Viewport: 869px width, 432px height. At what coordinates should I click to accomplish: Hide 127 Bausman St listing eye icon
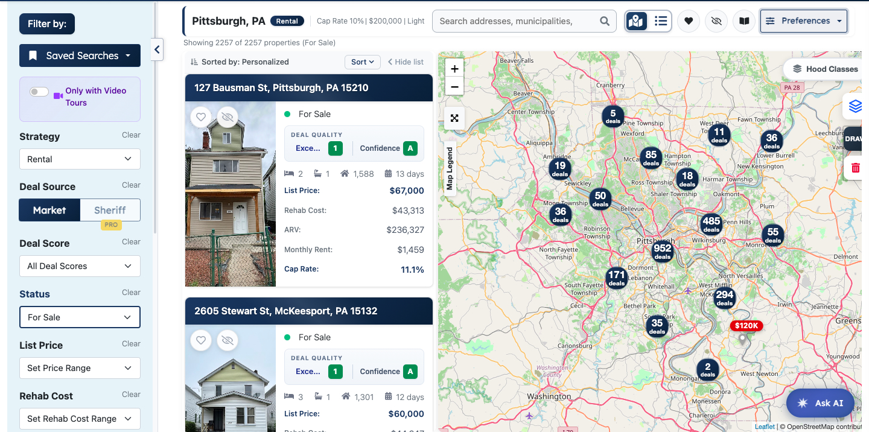point(228,117)
